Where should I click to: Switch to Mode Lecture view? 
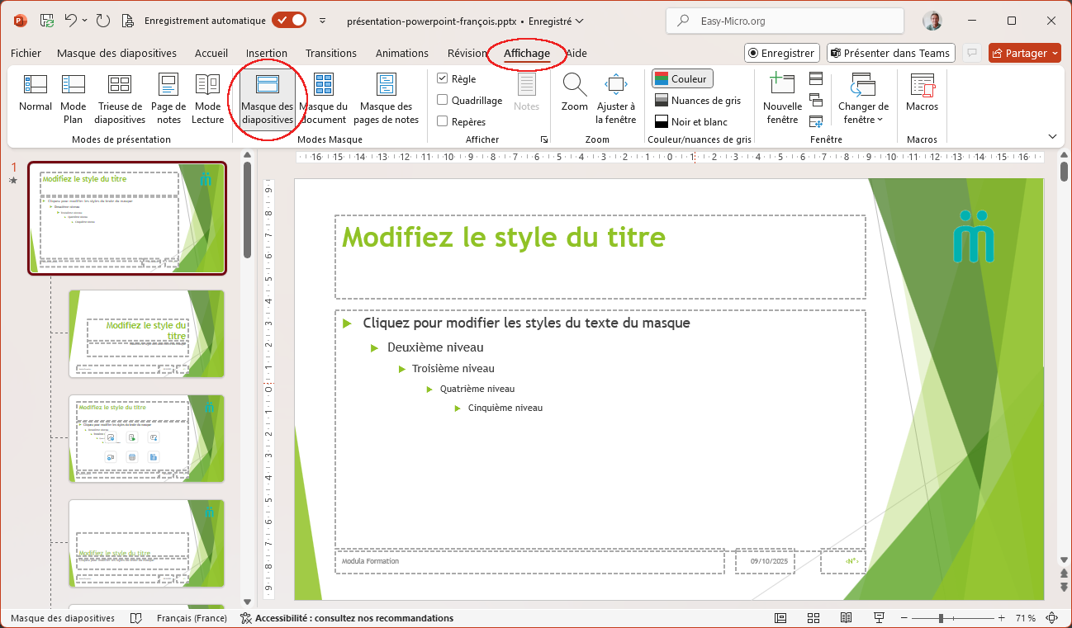point(207,99)
